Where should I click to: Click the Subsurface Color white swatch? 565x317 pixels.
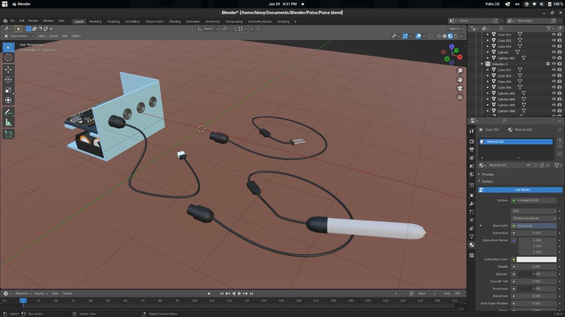point(537,259)
